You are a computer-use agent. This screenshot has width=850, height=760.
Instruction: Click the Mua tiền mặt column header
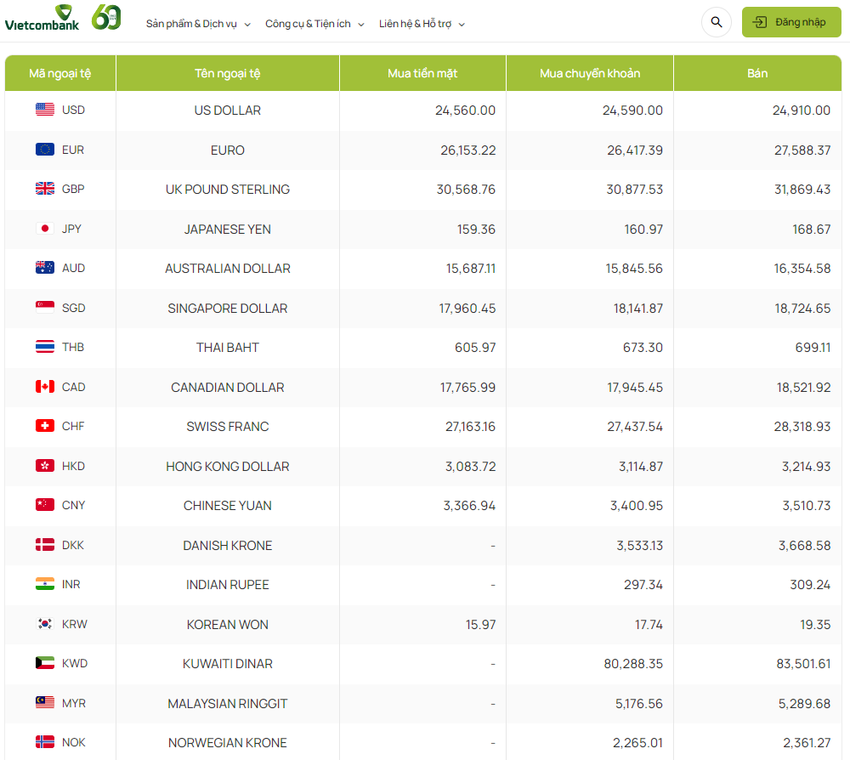click(x=422, y=73)
